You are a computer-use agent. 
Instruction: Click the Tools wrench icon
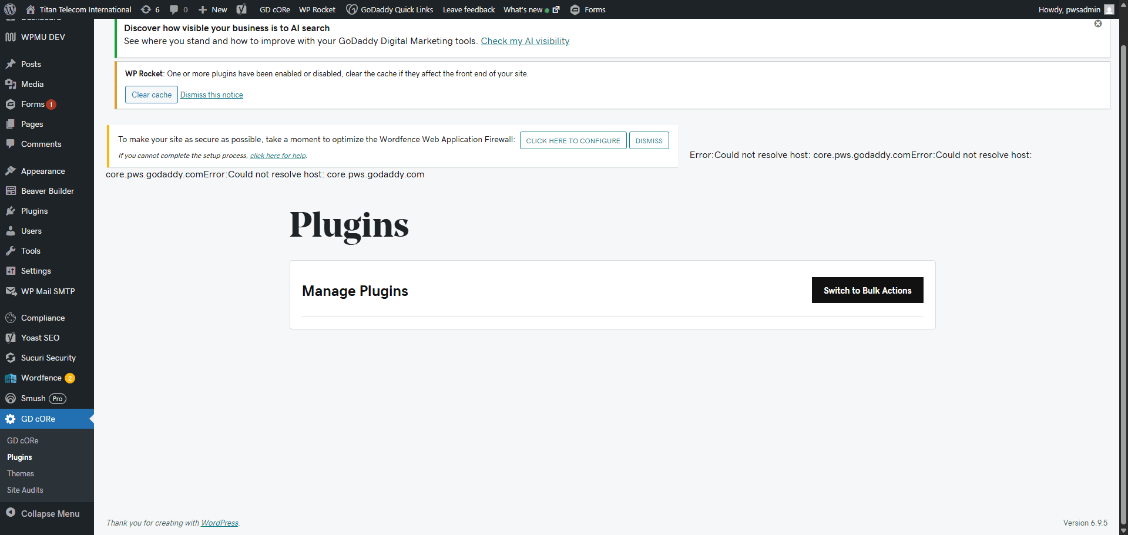(11, 251)
